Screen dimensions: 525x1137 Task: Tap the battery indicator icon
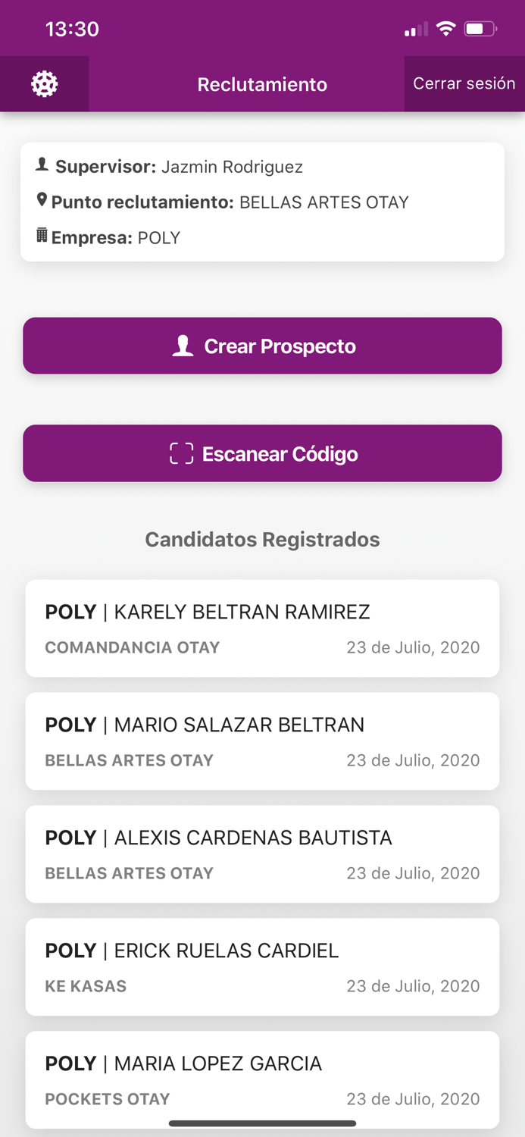(x=479, y=29)
